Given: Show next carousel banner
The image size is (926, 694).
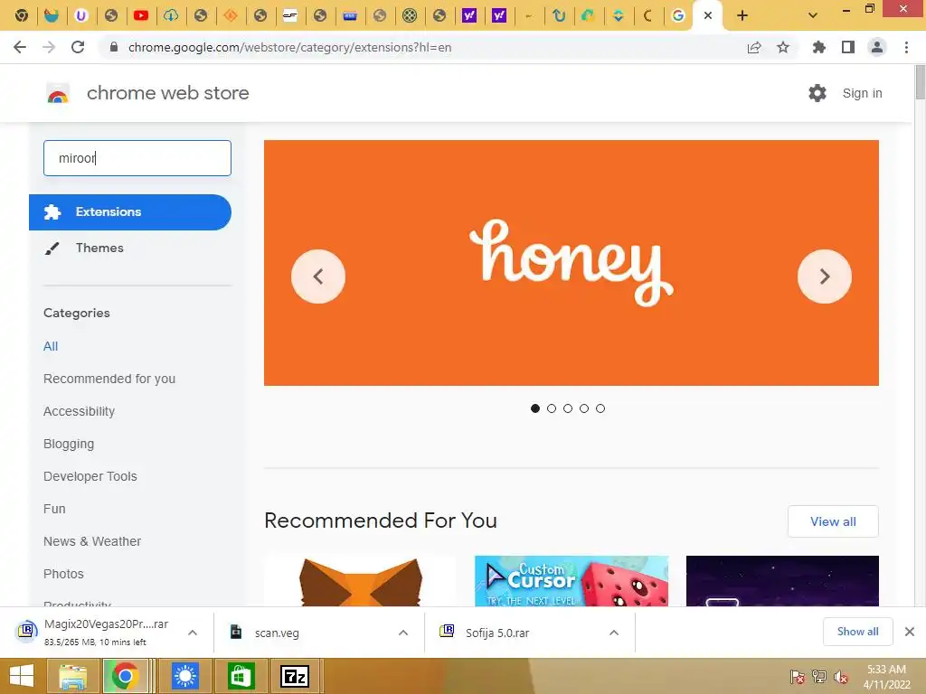Looking at the screenshot, I should pyautogui.click(x=825, y=277).
